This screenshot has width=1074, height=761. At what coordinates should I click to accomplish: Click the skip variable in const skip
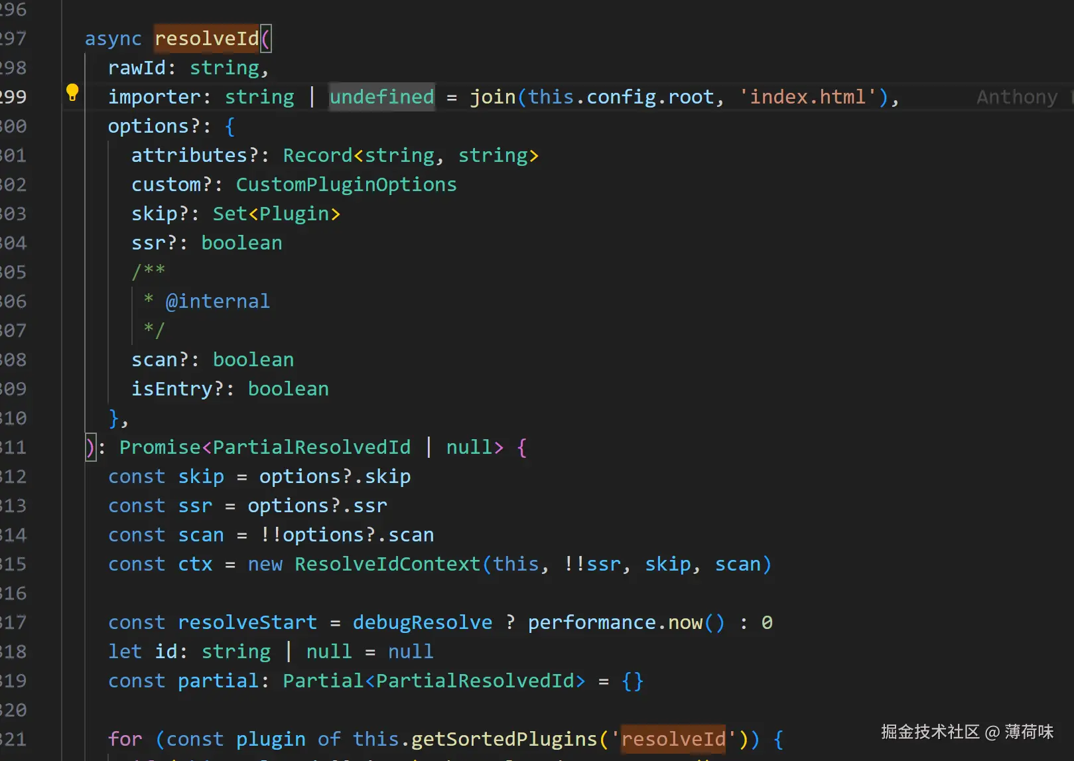[201, 476]
